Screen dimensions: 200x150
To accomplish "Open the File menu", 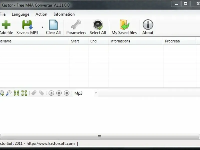I will point(3,14).
